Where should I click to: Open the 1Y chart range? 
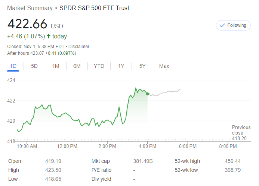click(x=121, y=66)
